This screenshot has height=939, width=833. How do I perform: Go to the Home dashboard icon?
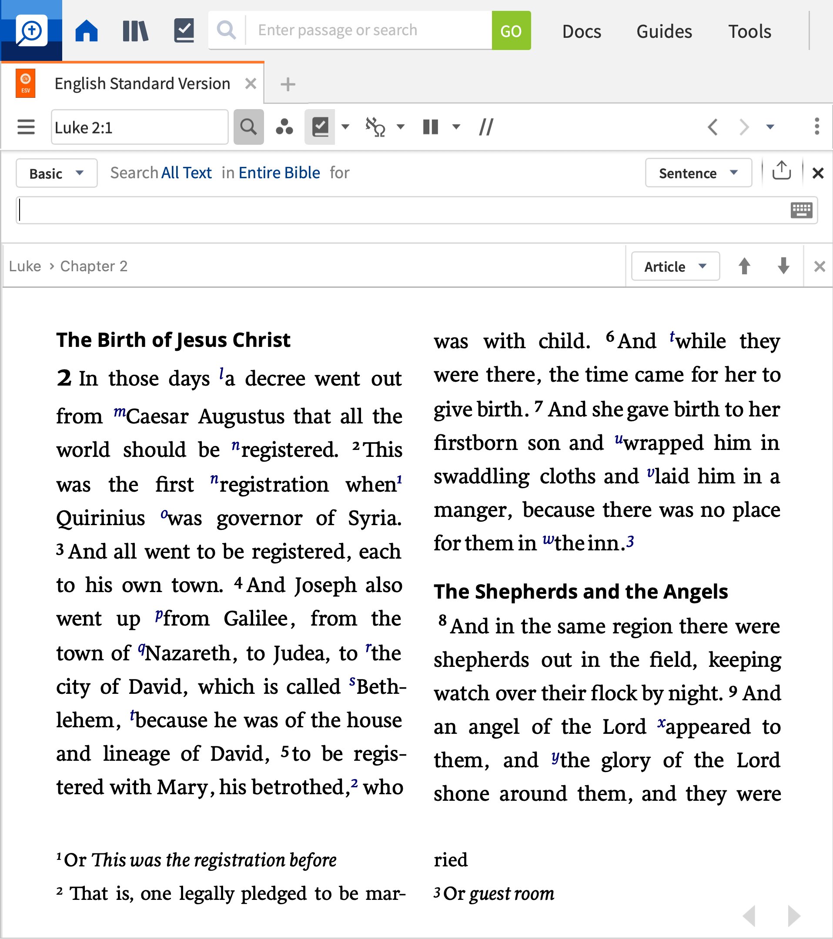tap(87, 31)
